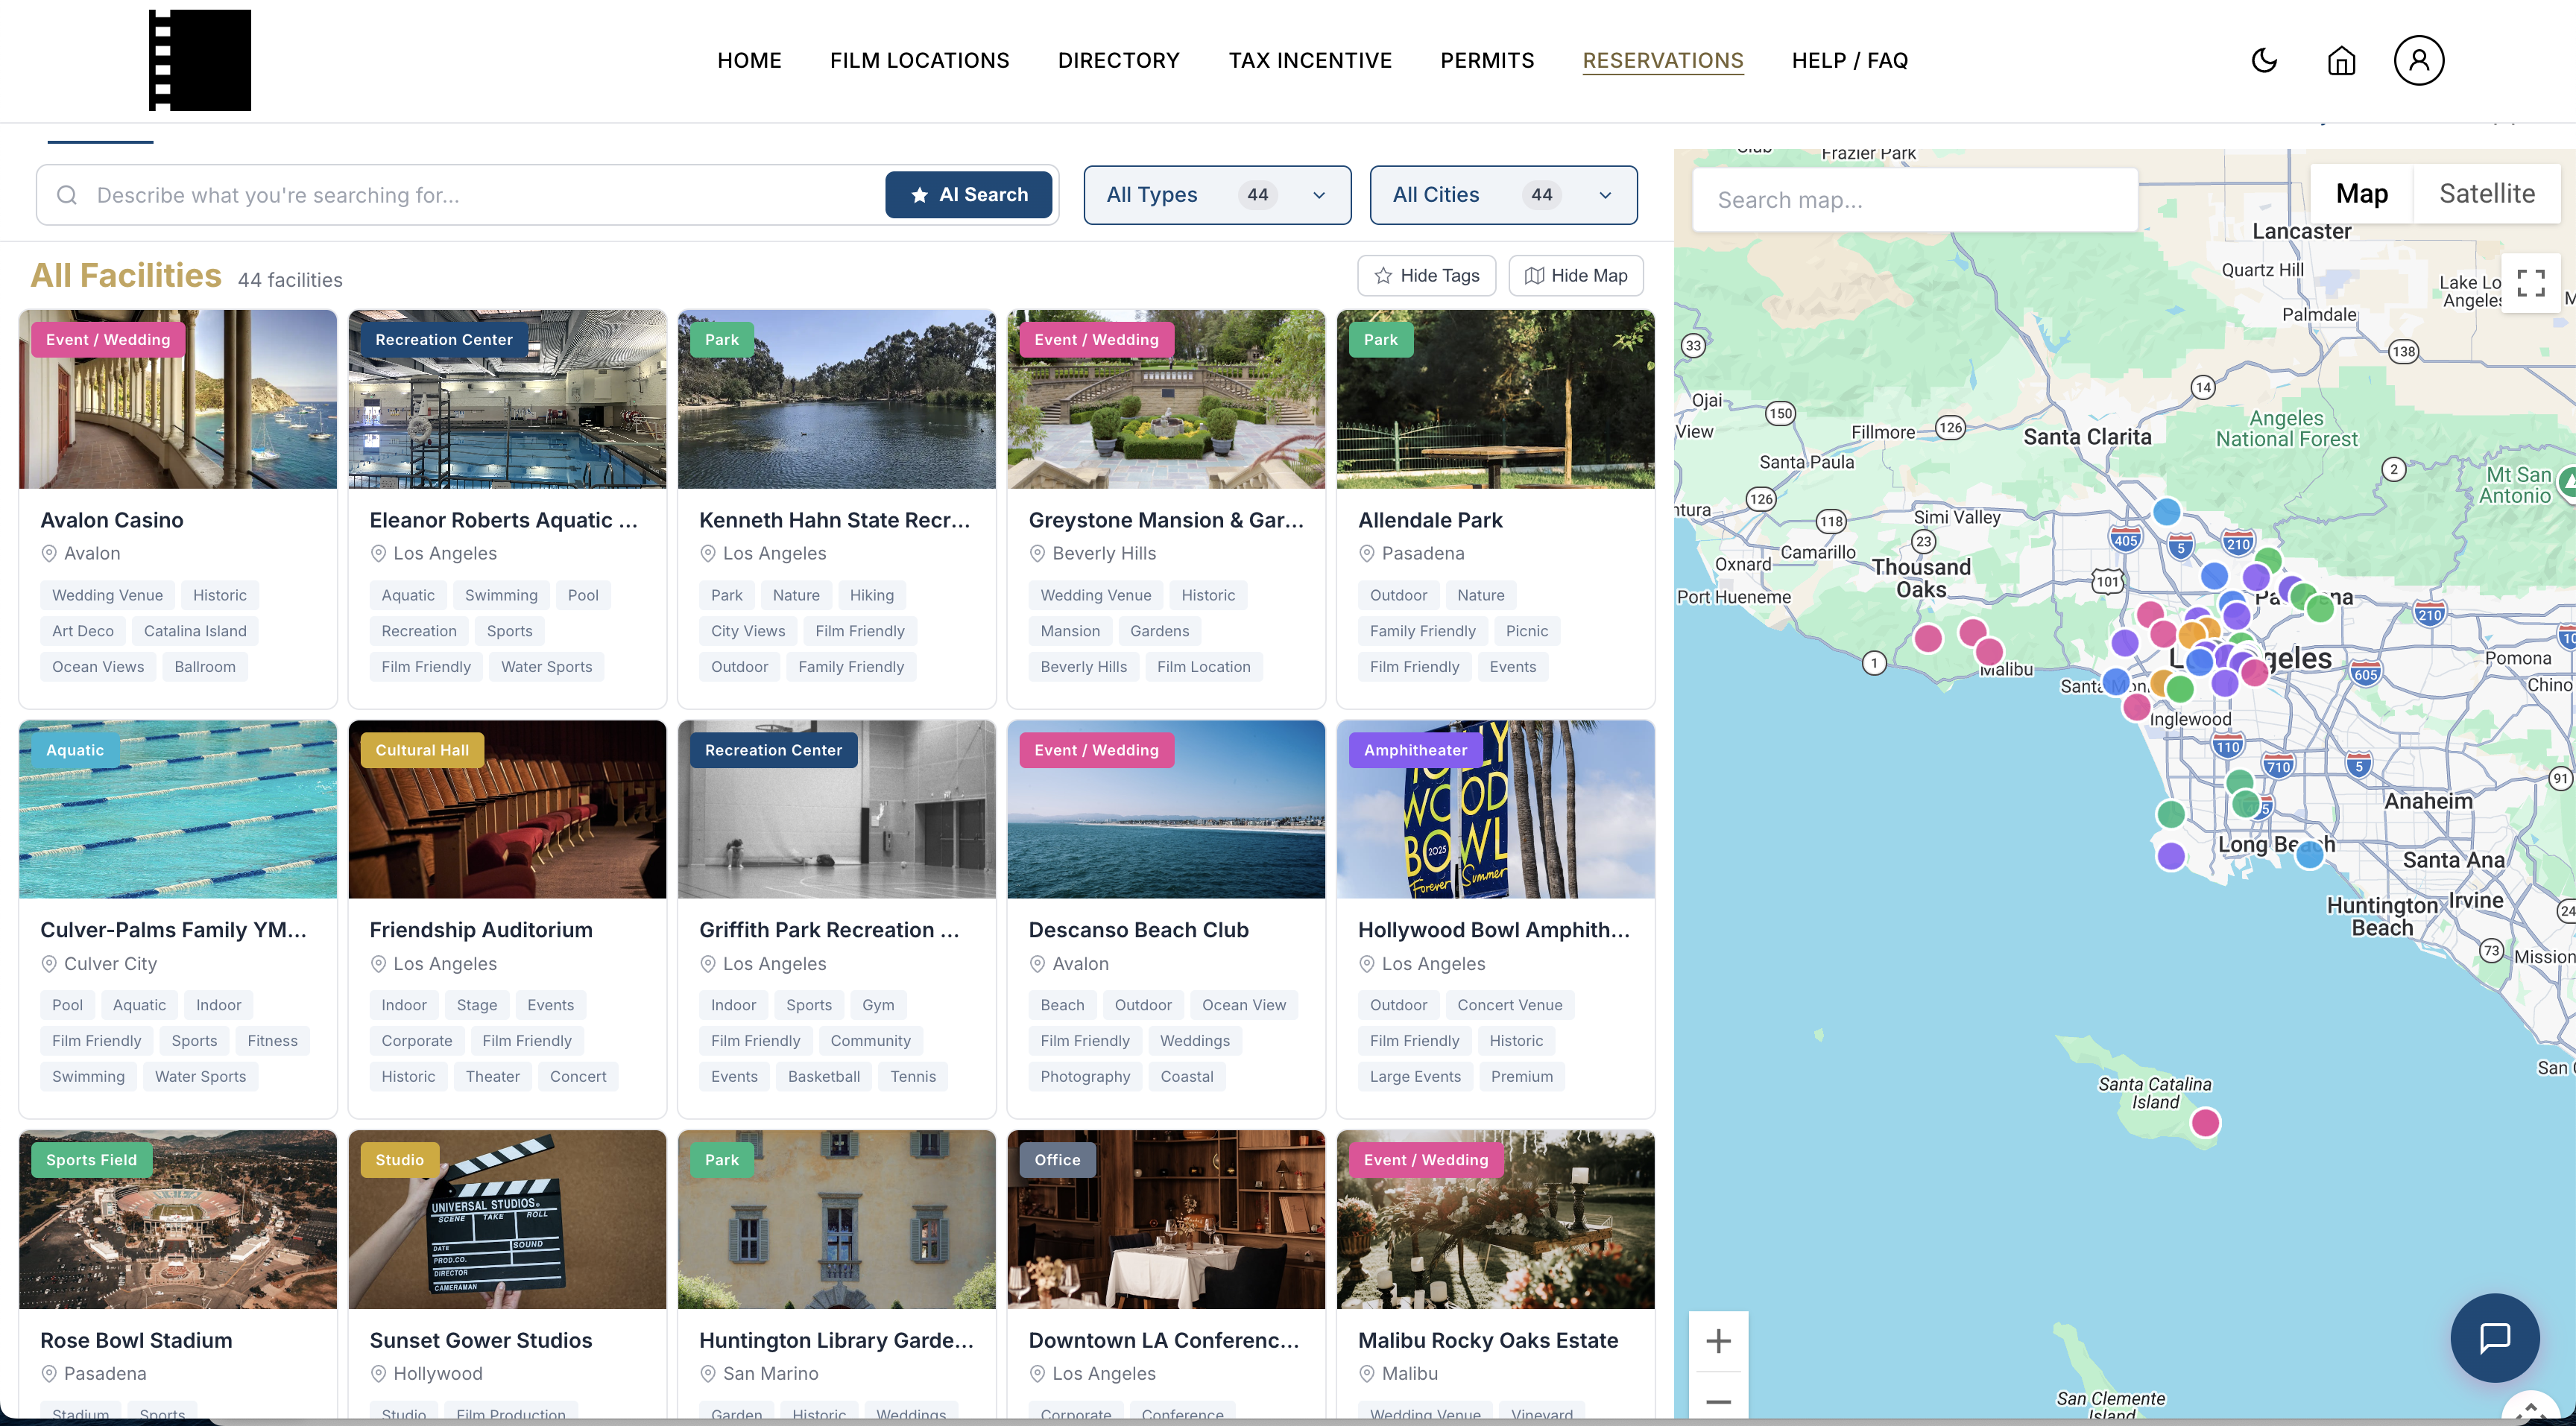
Task: Click the location pin next to Hollywood
Action: pyautogui.click(x=378, y=1374)
